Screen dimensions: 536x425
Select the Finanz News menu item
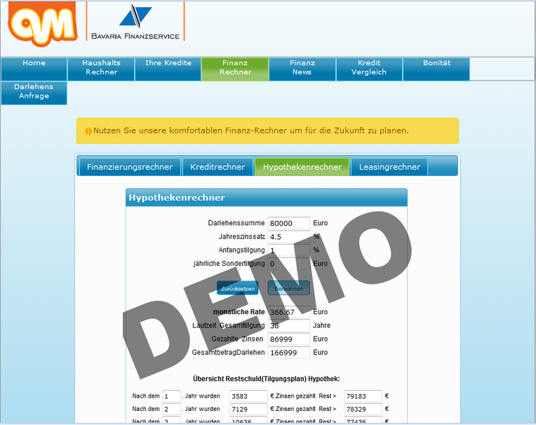(x=302, y=69)
